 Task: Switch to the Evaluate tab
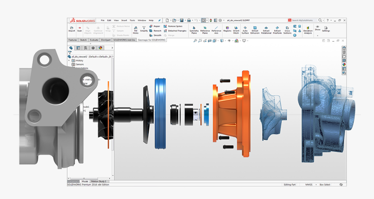coord(94,40)
